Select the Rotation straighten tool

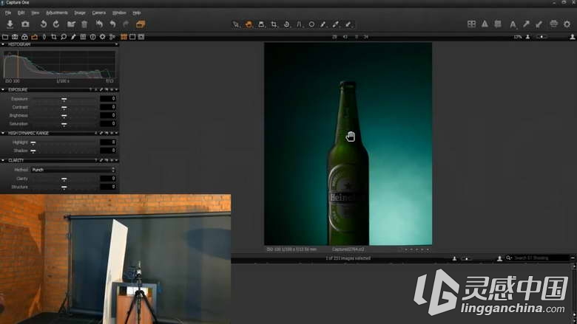pos(287,24)
